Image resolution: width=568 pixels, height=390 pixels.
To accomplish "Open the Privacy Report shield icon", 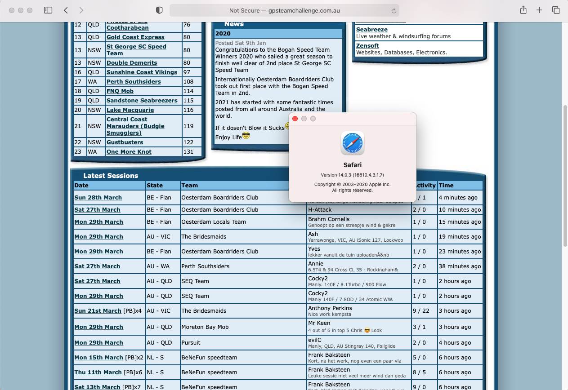I will click(x=160, y=10).
